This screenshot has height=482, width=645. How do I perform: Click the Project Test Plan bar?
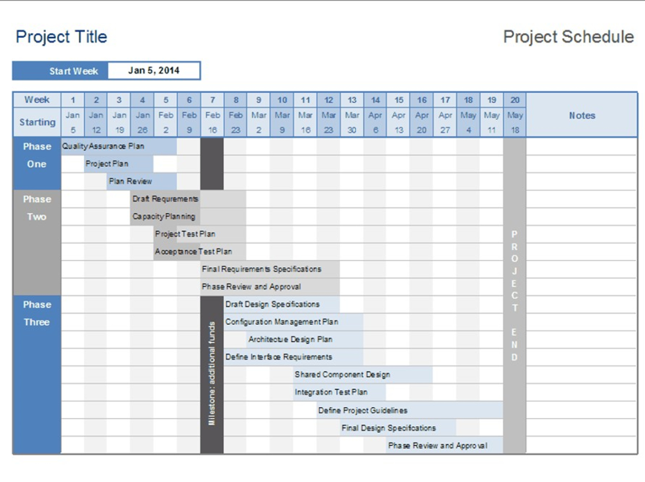click(x=199, y=234)
